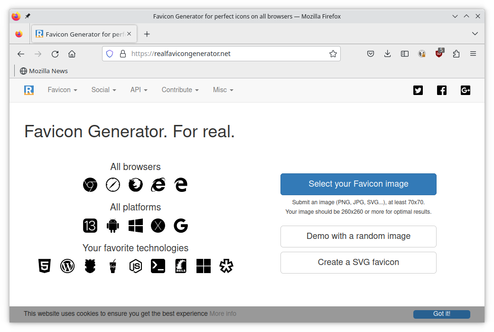Open the Firefox Downloads panel
Image resolution: width=494 pixels, height=332 pixels.
(x=387, y=54)
